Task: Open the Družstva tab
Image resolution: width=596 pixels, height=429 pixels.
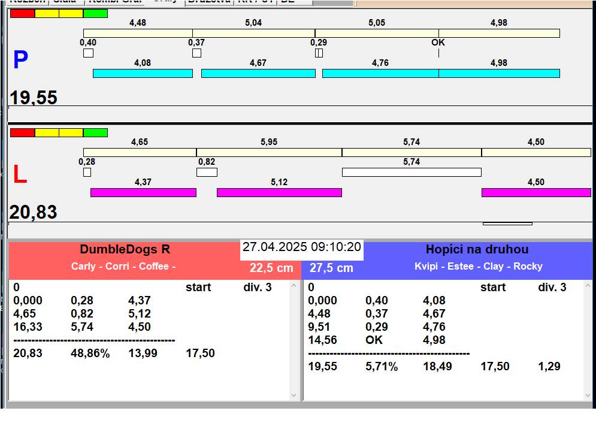Action: (208, 2)
